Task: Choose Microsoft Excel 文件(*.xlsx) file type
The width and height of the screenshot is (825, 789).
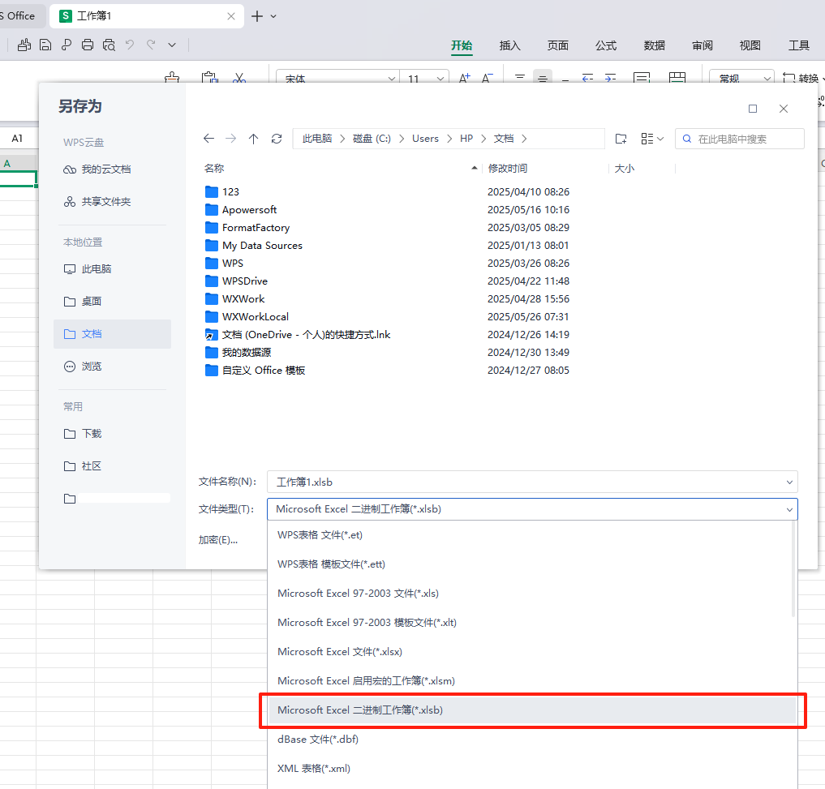Action: tap(531, 652)
